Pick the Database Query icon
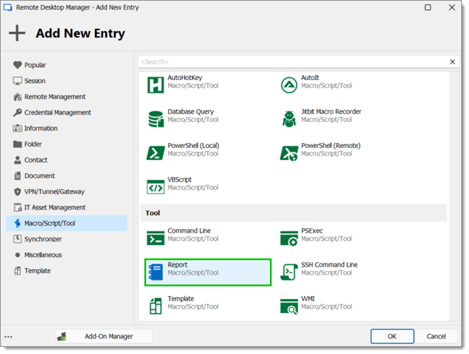This screenshot has width=469, height=354. (156, 119)
